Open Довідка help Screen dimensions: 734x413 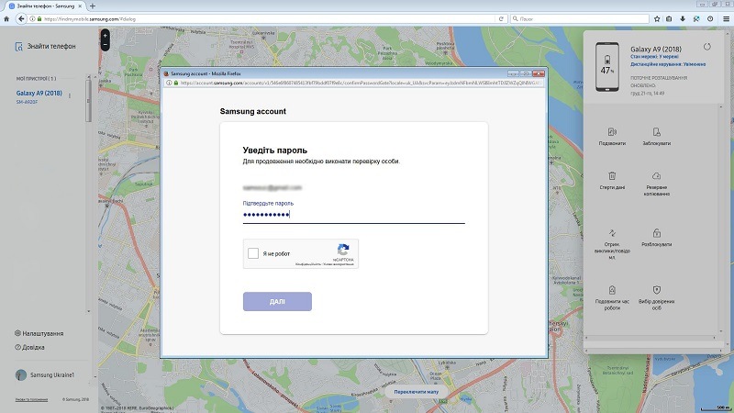[x=29, y=348]
